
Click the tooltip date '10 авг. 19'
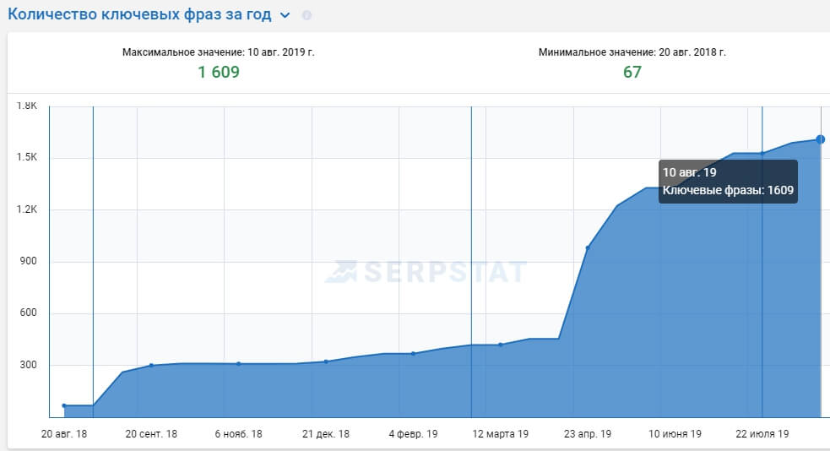[x=689, y=172]
